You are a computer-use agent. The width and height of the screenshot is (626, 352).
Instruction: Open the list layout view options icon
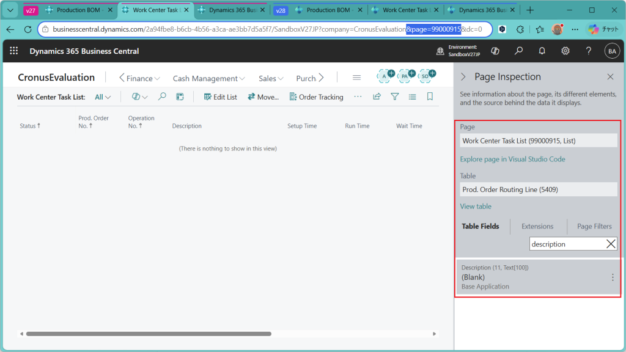[412, 97]
